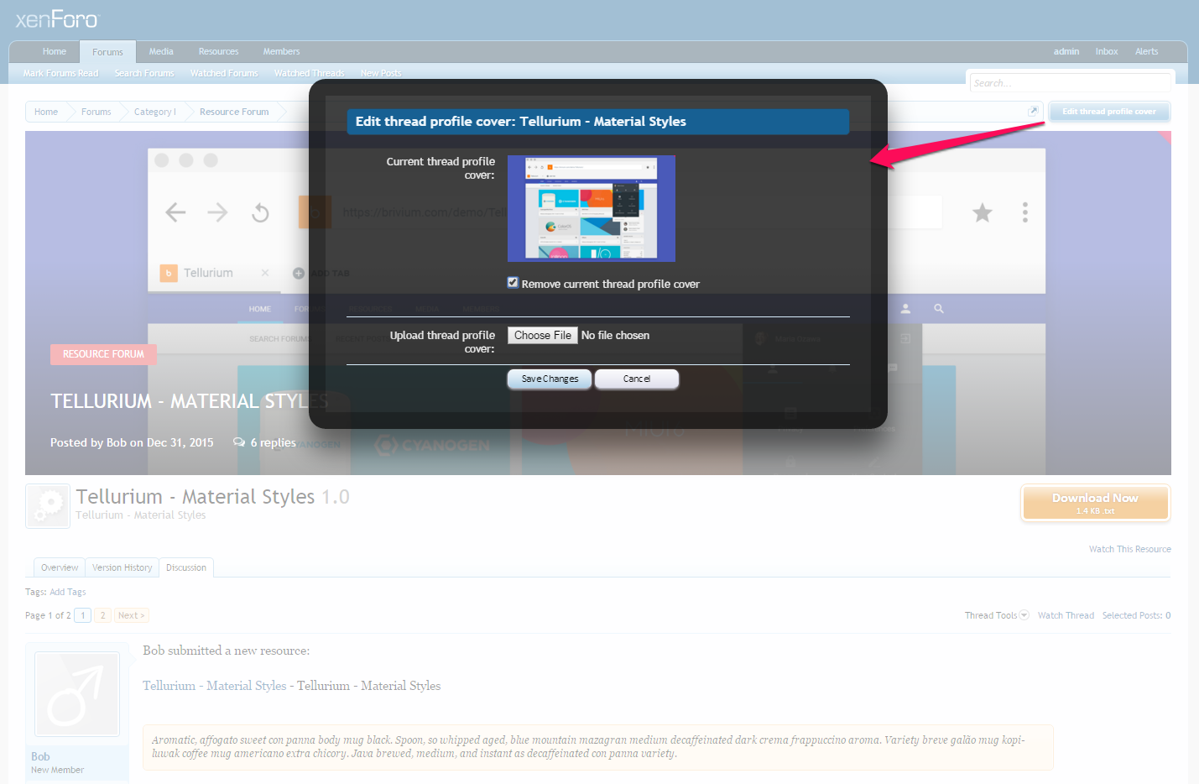The width and height of the screenshot is (1199, 784).
Task: Open Thread Tools menu
Action: click(991, 615)
